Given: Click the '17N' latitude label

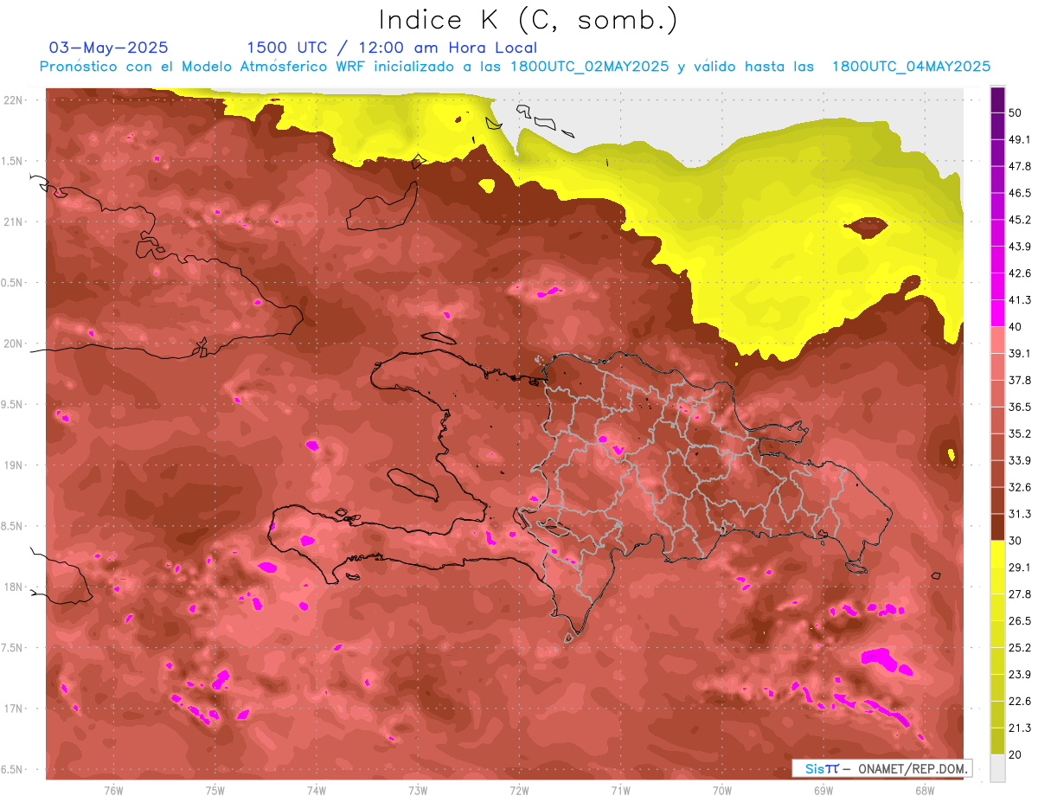Looking at the screenshot, I should coord(13,709).
